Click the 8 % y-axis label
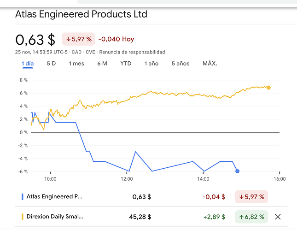297x230 pixels. [23, 80]
